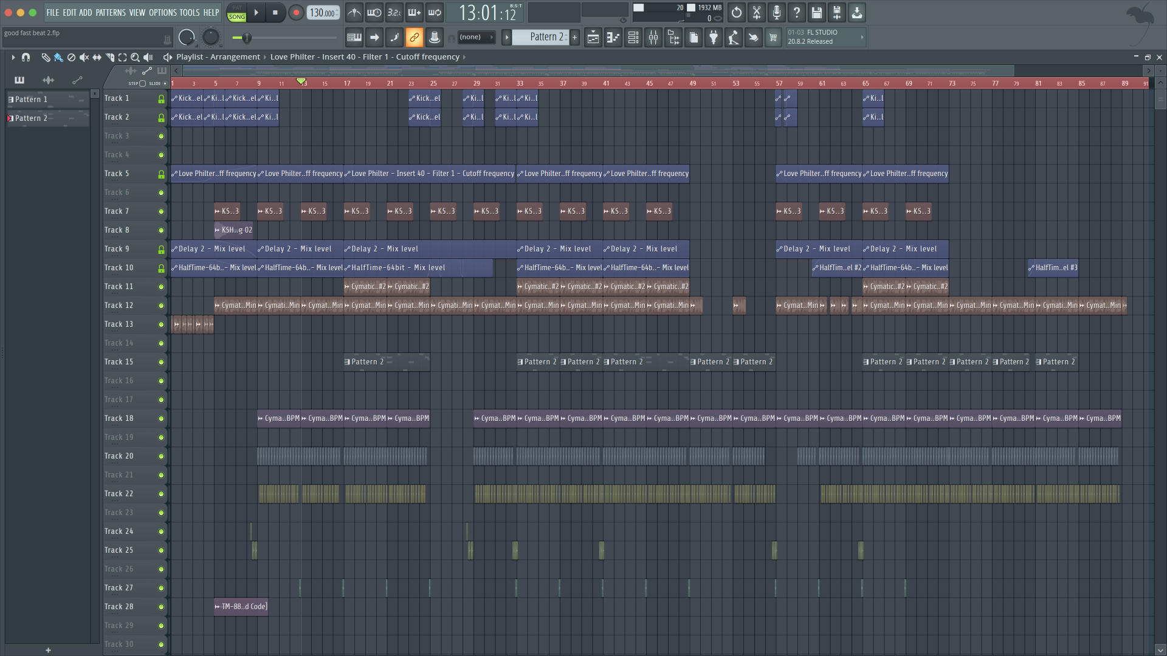Viewport: 1167px width, 656px height.
Task: Open the (none) controller link dropdown
Action: coord(476,38)
